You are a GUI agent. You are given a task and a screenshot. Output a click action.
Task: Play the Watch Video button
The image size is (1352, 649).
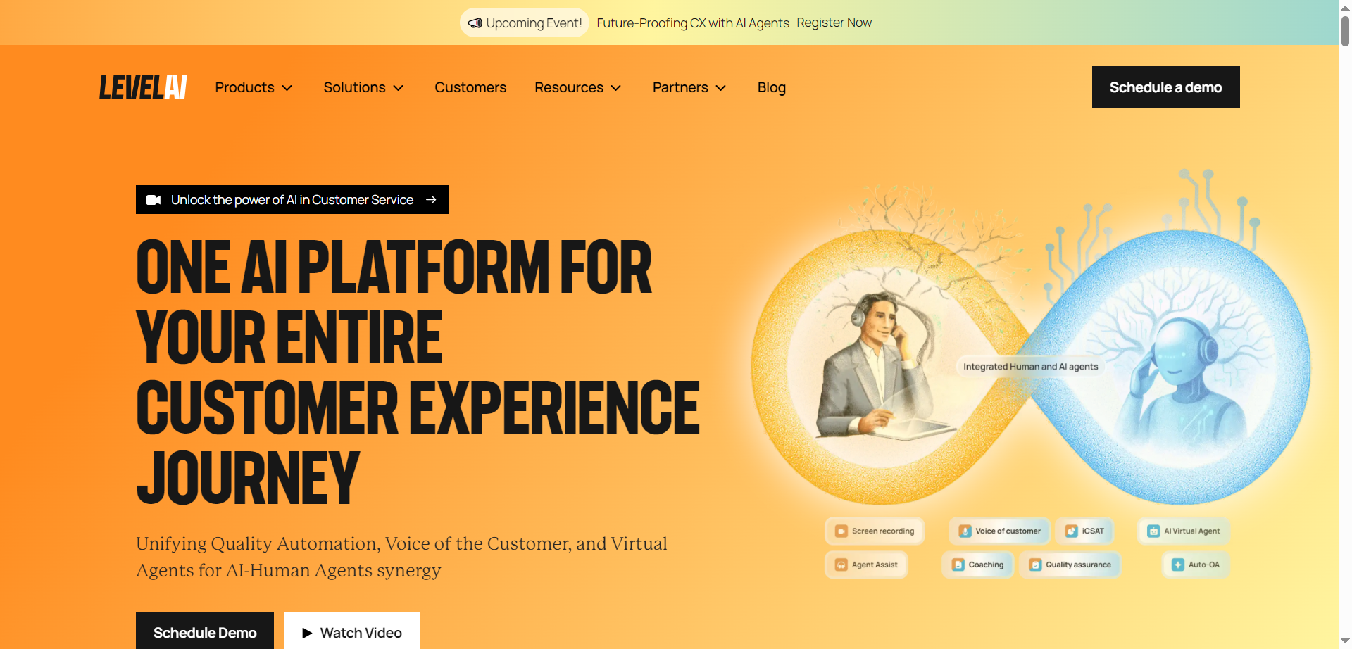[352, 631]
